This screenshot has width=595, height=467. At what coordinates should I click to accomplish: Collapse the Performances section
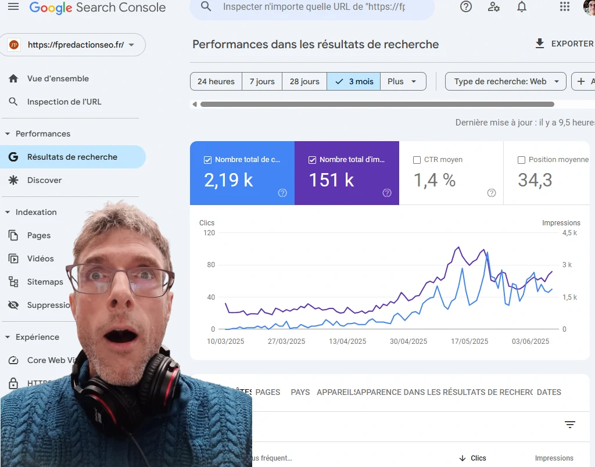coord(8,134)
